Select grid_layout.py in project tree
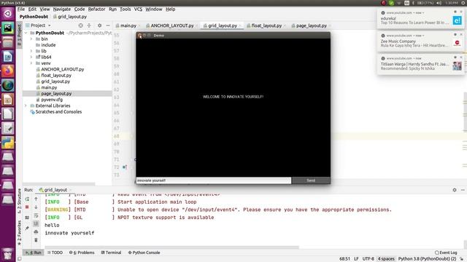Image resolution: width=467 pixels, height=262 pixels. (x=55, y=82)
